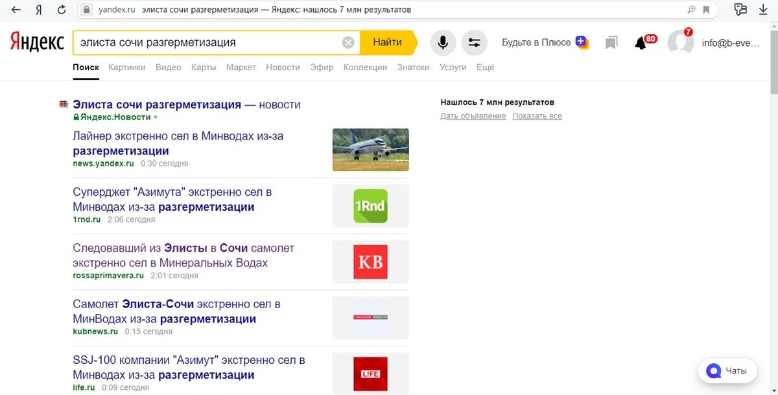The width and height of the screenshot is (778, 395).
Task: Click the reader/zoom icon in the address bar
Action: [x=692, y=10]
